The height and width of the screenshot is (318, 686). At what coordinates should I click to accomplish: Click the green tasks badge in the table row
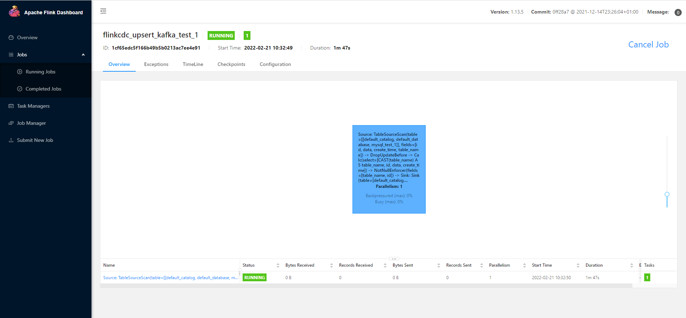pyautogui.click(x=647, y=277)
